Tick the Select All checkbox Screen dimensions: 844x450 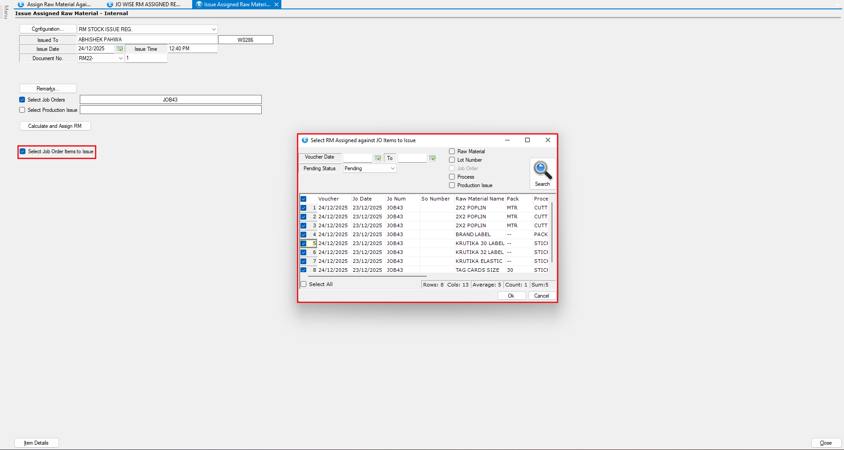tap(304, 284)
